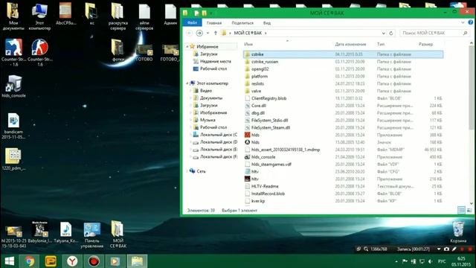The width and height of the screenshot is (476, 268).
Task: Refresh the folder view
Action: click(391, 33)
